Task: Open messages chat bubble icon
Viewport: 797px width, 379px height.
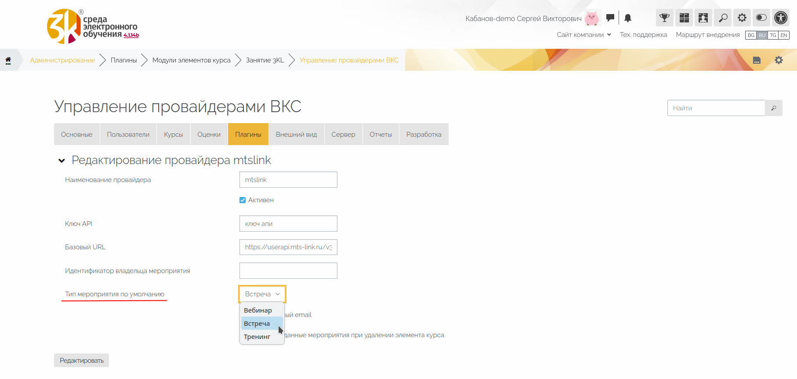Action: [x=610, y=18]
